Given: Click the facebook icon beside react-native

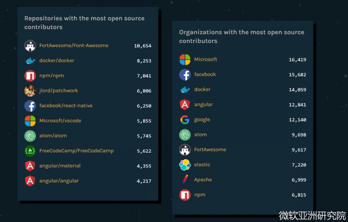Looking at the screenshot, I should [30, 106].
